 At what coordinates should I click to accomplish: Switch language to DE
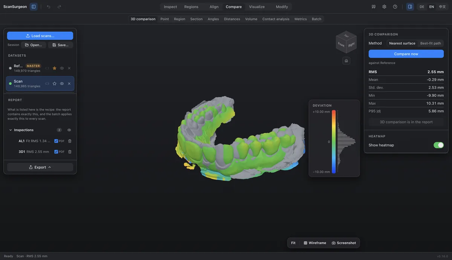pyautogui.click(x=422, y=7)
